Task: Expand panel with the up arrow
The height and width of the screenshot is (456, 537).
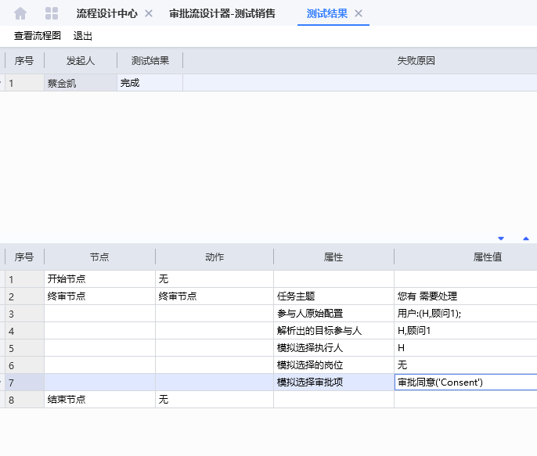Action: [x=526, y=238]
